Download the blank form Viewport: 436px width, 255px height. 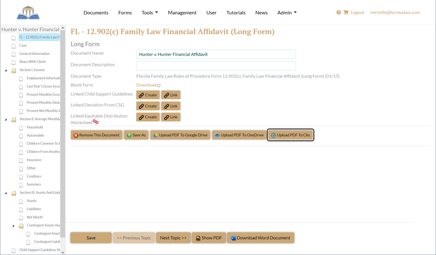(146, 85)
